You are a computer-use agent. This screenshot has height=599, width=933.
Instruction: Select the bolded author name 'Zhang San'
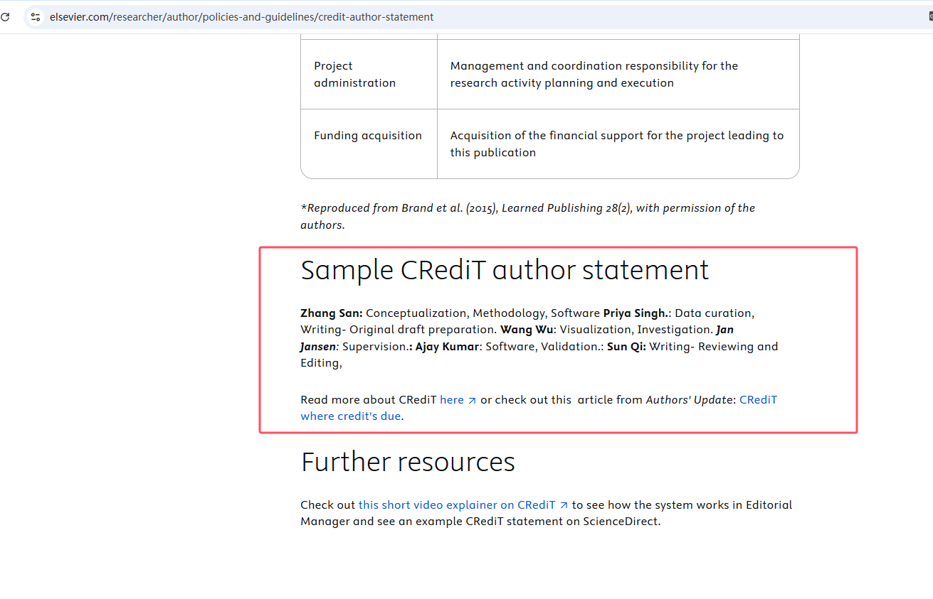coord(330,313)
